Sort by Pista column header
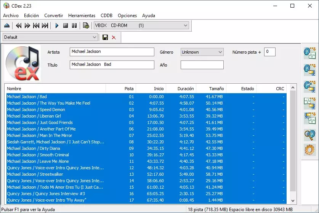Viewport: 319px width, 213px height. (x=121, y=89)
